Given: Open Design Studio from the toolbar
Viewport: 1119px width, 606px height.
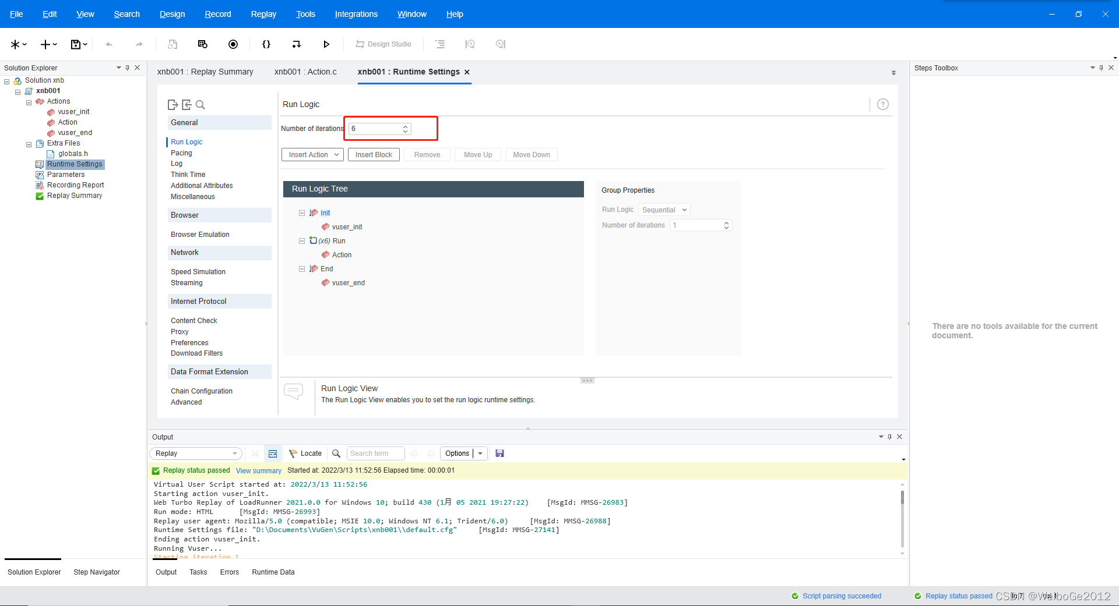Looking at the screenshot, I should pyautogui.click(x=383, y=44).
